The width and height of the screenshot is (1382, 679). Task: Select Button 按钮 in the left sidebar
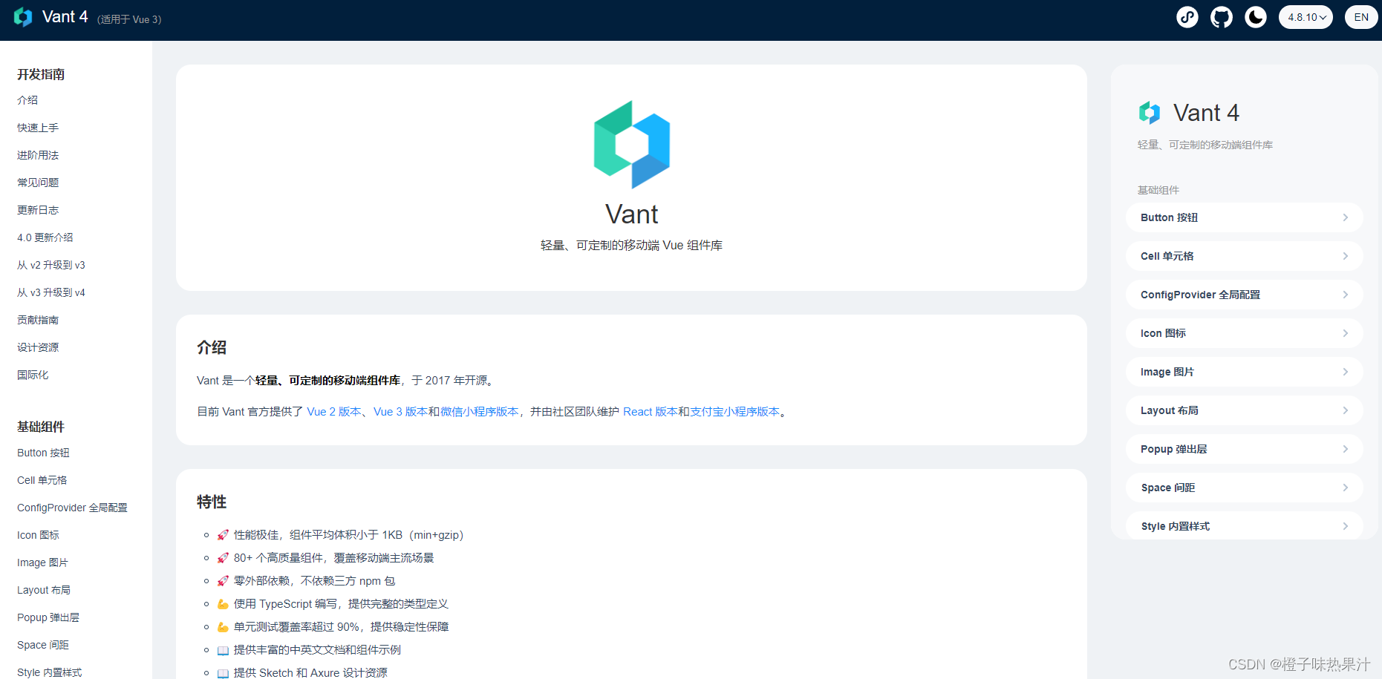(43, 453)
